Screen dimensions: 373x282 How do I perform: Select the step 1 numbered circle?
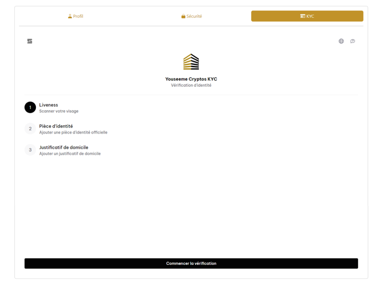point(30,108)
